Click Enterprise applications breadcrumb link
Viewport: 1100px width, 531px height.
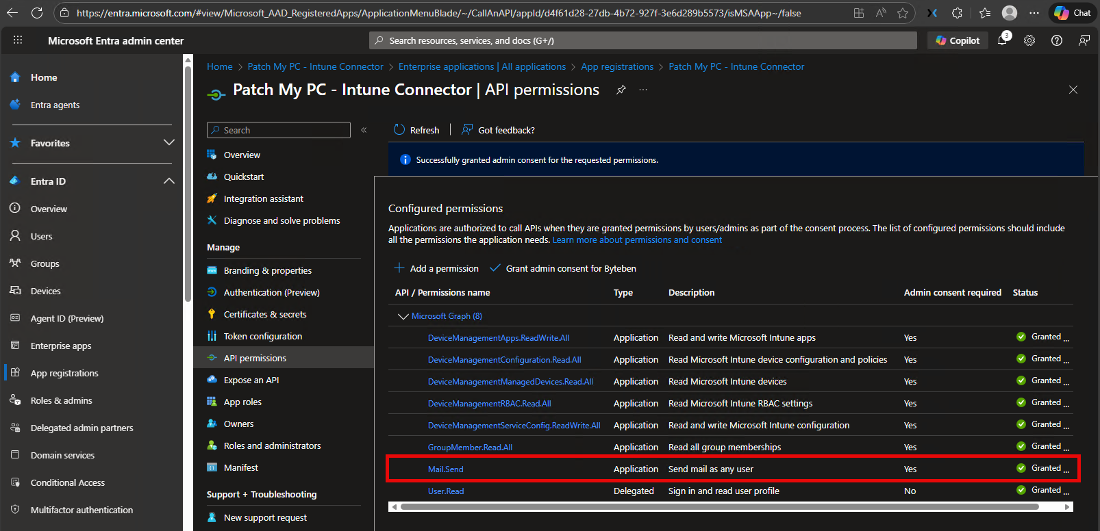[482, 66]
